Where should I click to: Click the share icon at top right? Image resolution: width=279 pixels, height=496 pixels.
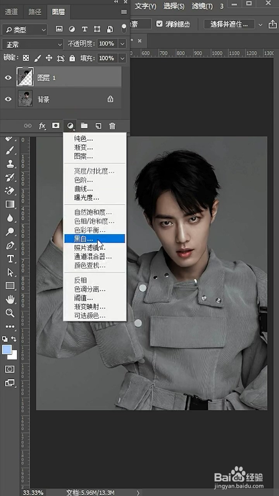click(272, 24)
